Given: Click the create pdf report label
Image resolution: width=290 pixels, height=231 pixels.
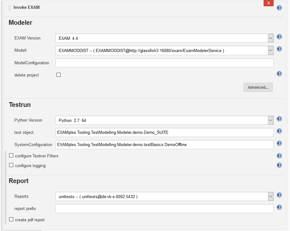Looking at the screenshot, I should [x=30, y=220].
